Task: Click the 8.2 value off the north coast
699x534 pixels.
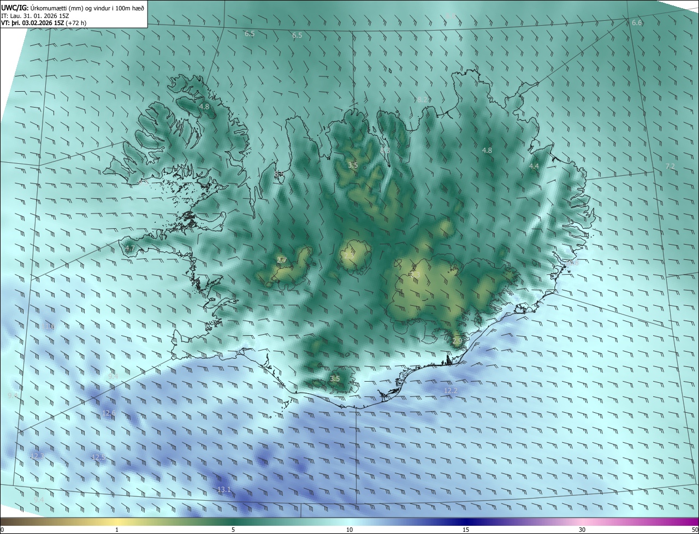Action: (x=423, y=99)
